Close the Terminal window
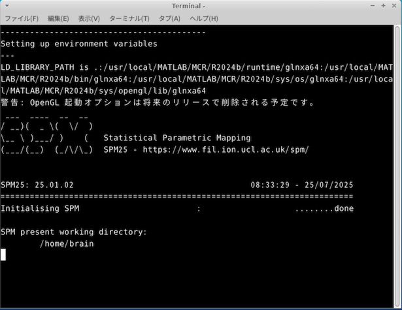 coord(394,6)
